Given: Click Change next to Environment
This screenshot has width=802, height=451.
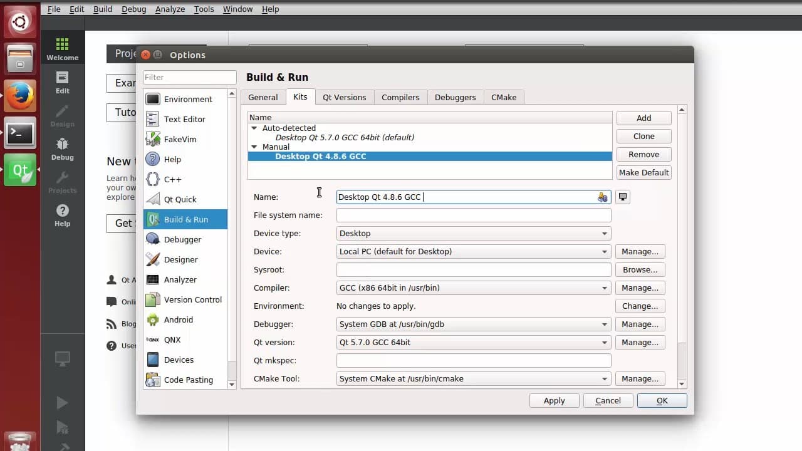Looking at the screenshot, I should [x=640, y=306].
